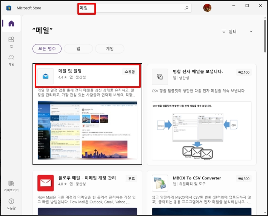Open Library from the sidebar
Screen dimensions: 268x216
pyautogui.click(x=11, y=186)
